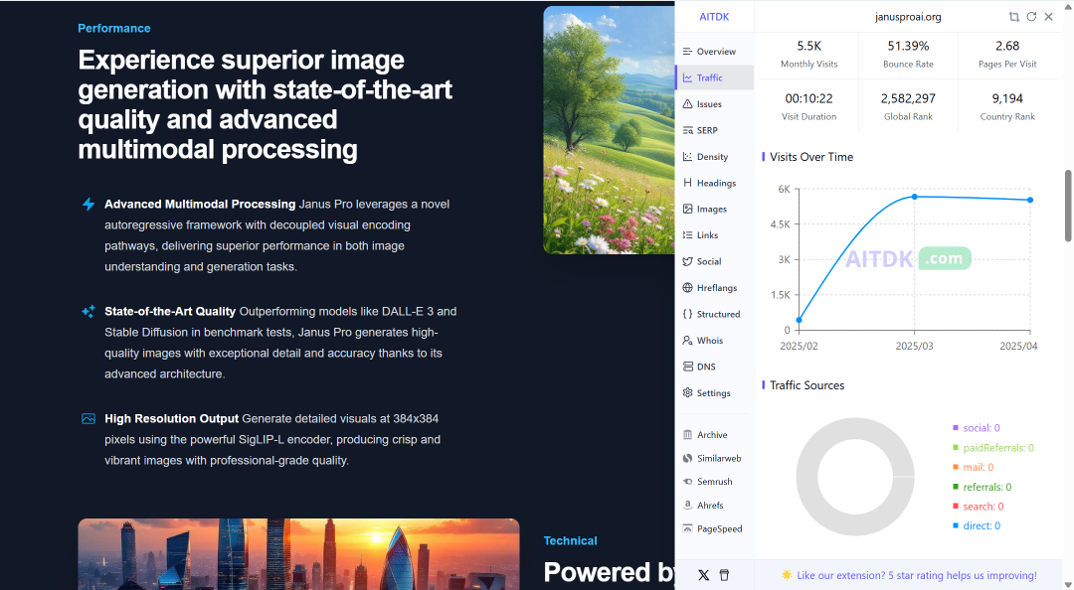Click the 9,194 Country Rank value
1074x590 pixels.
[x=1007, y=98]
